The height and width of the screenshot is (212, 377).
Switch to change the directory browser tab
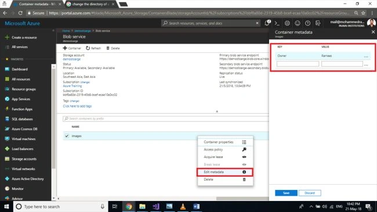[x=90, y=4]
